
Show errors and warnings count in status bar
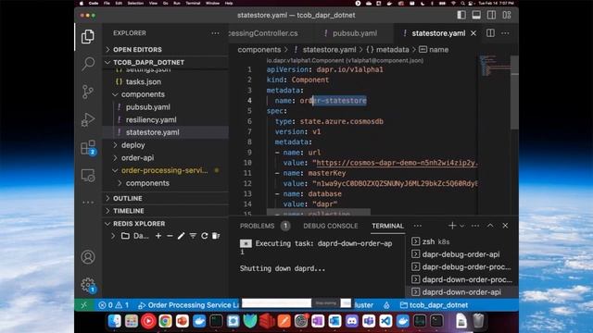[113, 305]
